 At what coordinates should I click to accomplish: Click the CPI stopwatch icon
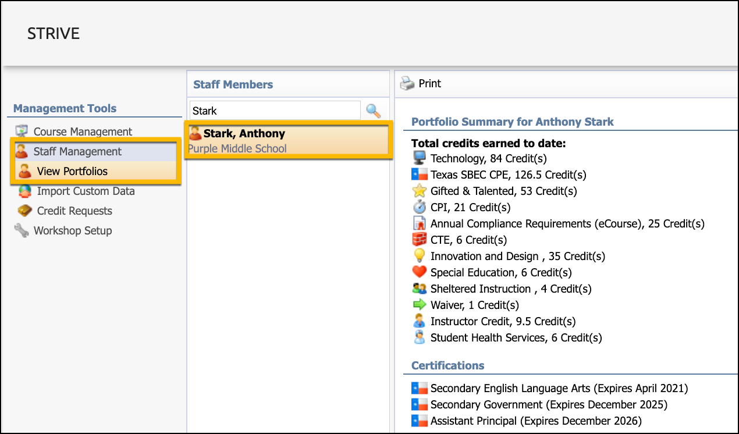click(419, 207)
